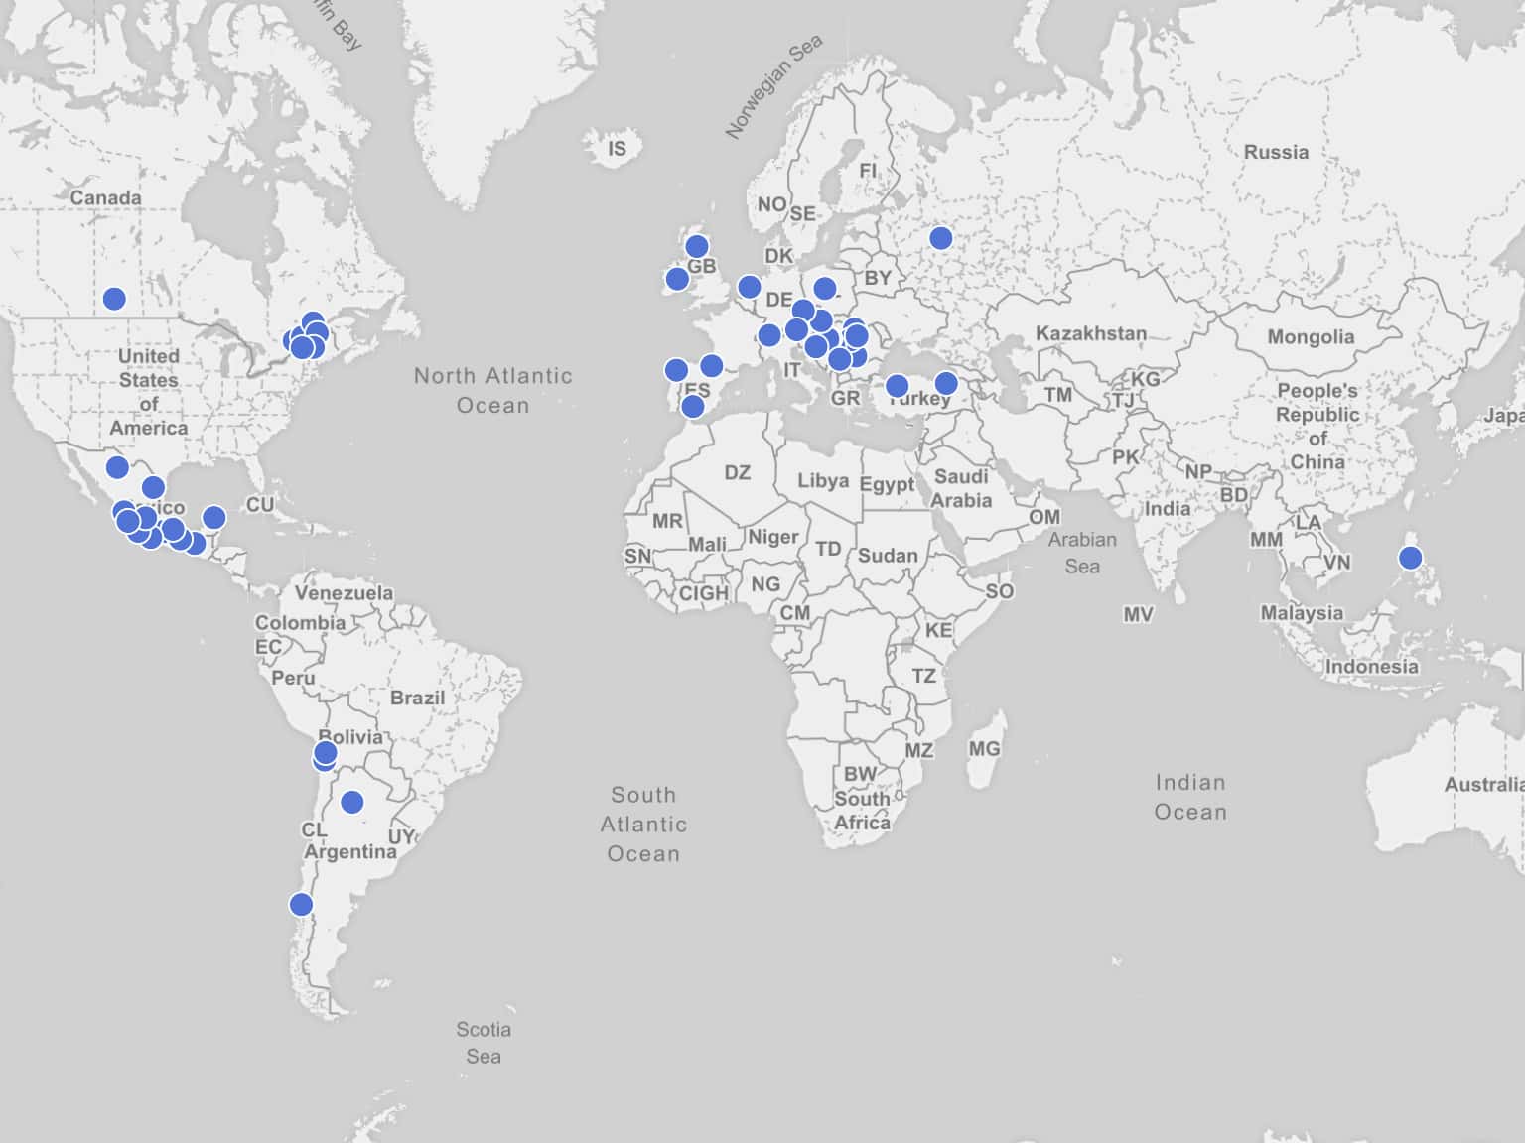Click the marker in northwestern Mexico
The height and width of the screenshot is (1143, 1525).
click(x=117, y=467)
